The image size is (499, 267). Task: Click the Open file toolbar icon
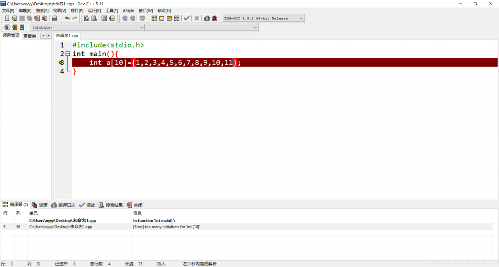click(x=14, y=18)
